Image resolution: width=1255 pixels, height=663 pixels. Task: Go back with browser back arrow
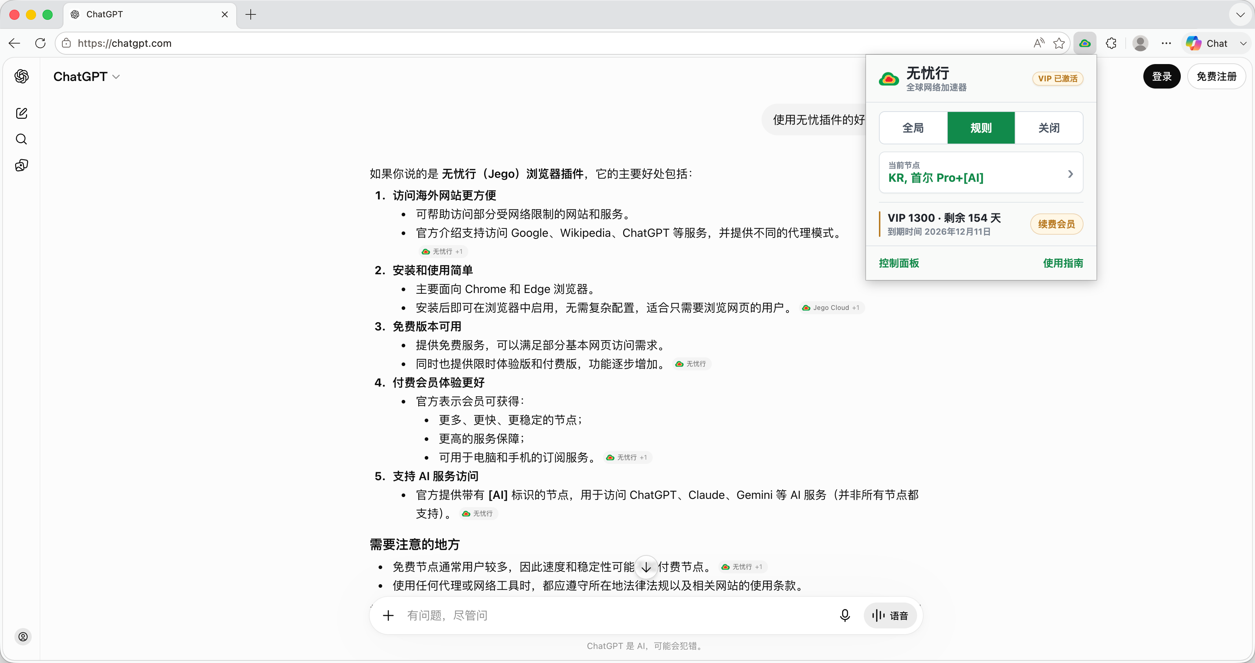(x=15, y=43)
